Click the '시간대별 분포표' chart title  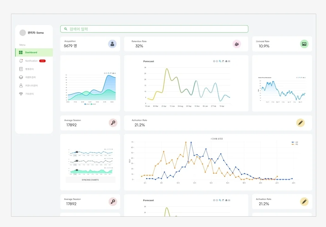coord(217,139)
